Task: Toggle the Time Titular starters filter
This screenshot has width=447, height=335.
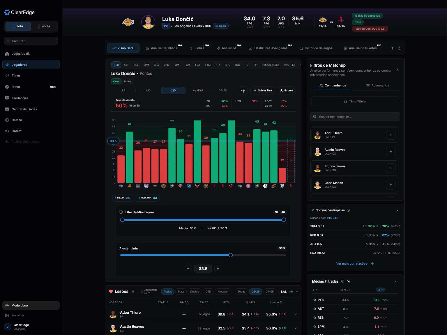Action: [355, 101]
